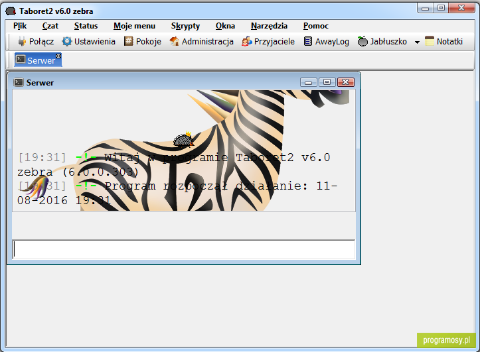Screen dimensions: 480x352
Task: Open the Skrypty menu
Action: click(185, 27)
